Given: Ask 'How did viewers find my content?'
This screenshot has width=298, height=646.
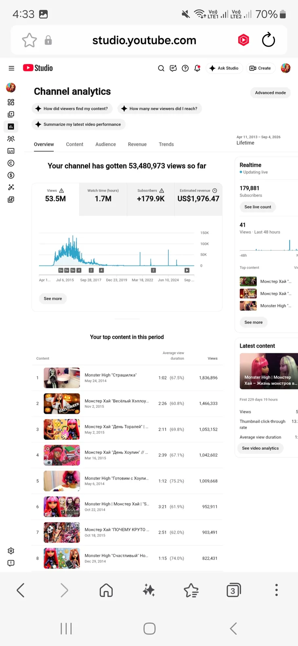Looking at the screenshot, I should click(72, 109).
